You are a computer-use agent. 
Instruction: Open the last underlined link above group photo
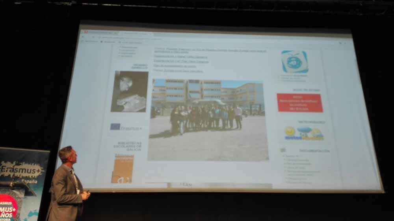[178, 71]
